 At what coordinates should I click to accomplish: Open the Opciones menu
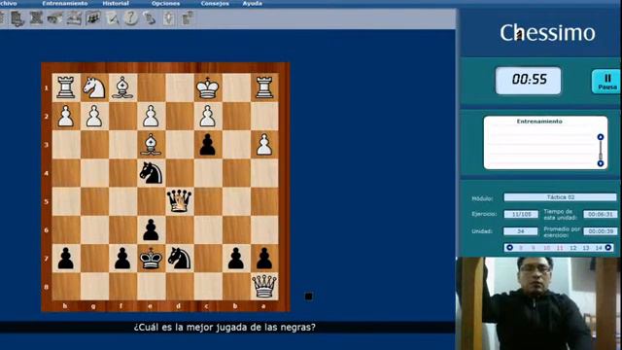[165, 3]
